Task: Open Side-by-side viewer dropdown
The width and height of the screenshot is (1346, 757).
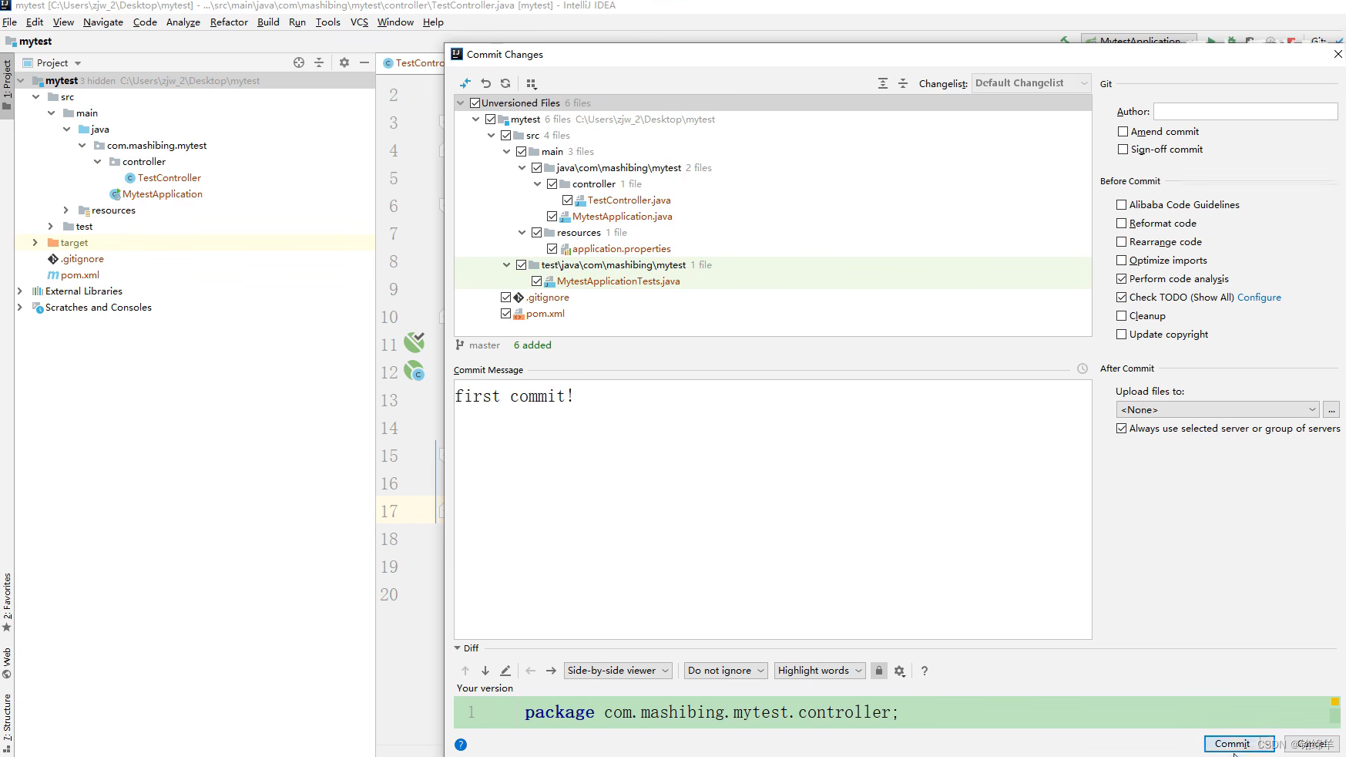Action: (618, 671)
